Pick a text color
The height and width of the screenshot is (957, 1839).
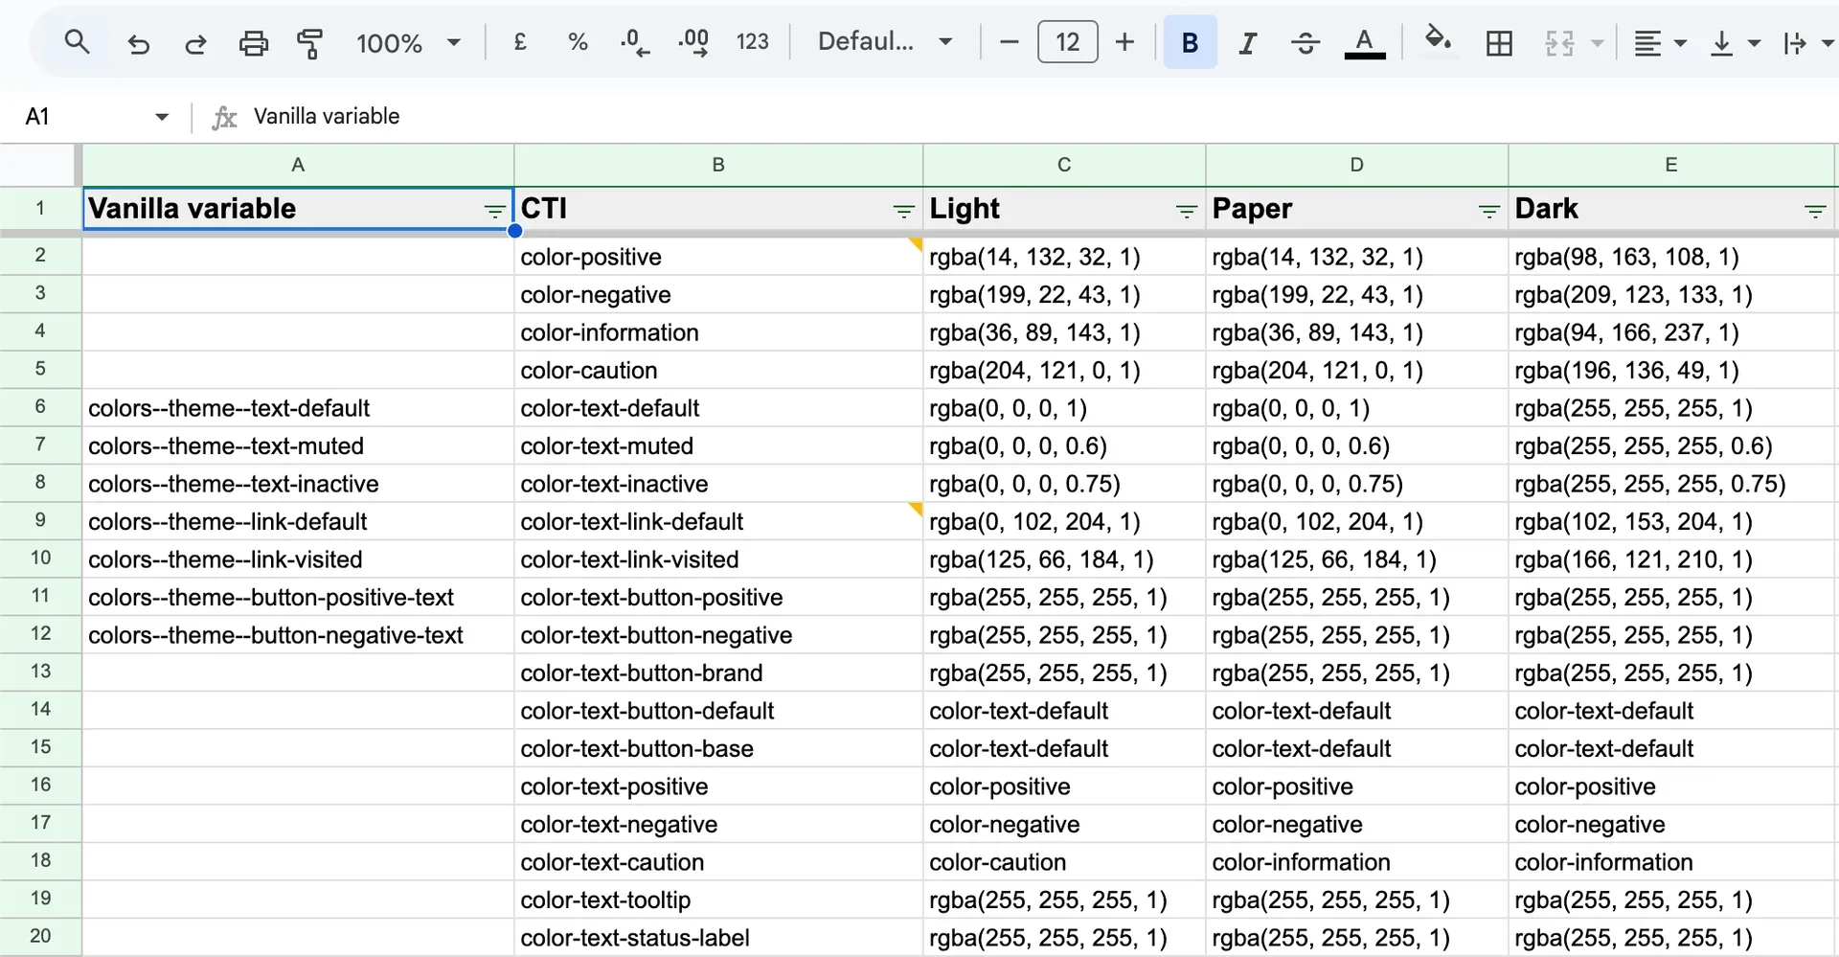tap(1364, 42)
